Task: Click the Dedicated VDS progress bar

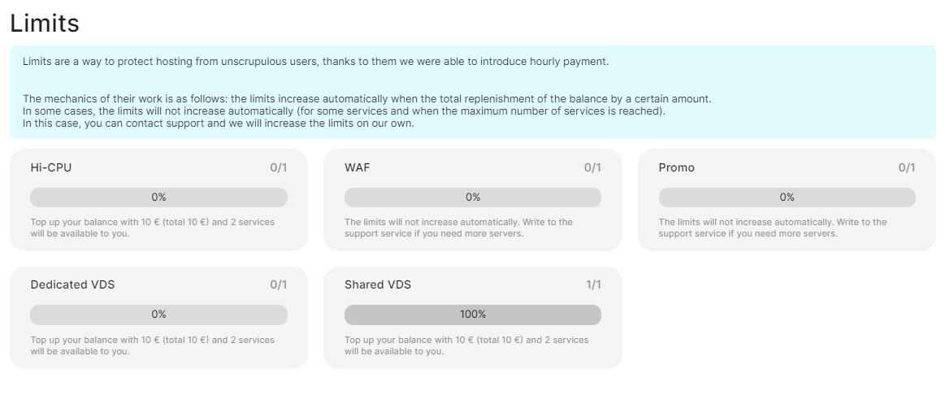Action: coord(158,315)
